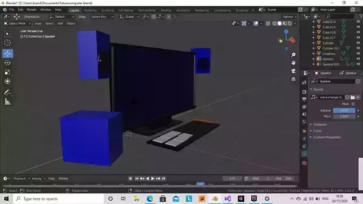Toggle camera view icon
Image resolution: width=363 pixels, height=204 pixels.
pyautogui.click(x=293, y=71)
